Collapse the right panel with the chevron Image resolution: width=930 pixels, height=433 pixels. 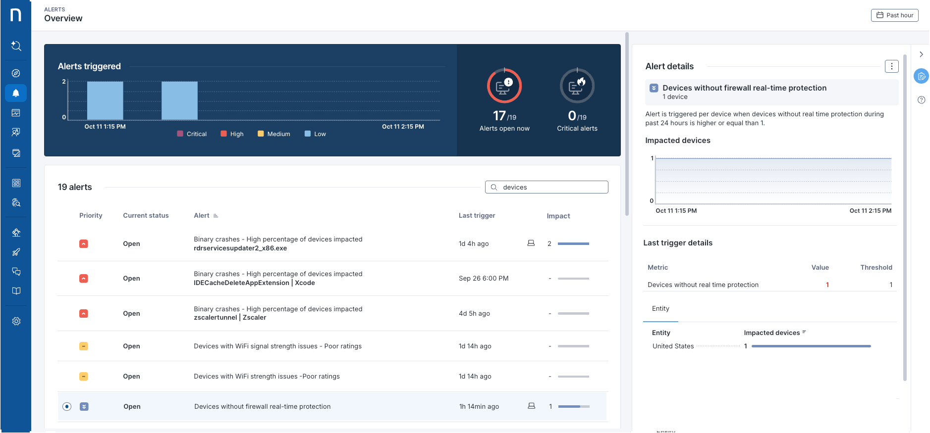(921, 54)
